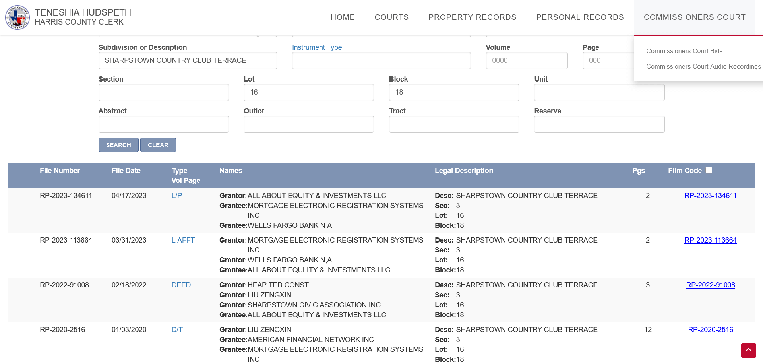This screenshot has height=363, width=763.
Task: Focus the Subdivision or Description field
Action: point(188,60)
